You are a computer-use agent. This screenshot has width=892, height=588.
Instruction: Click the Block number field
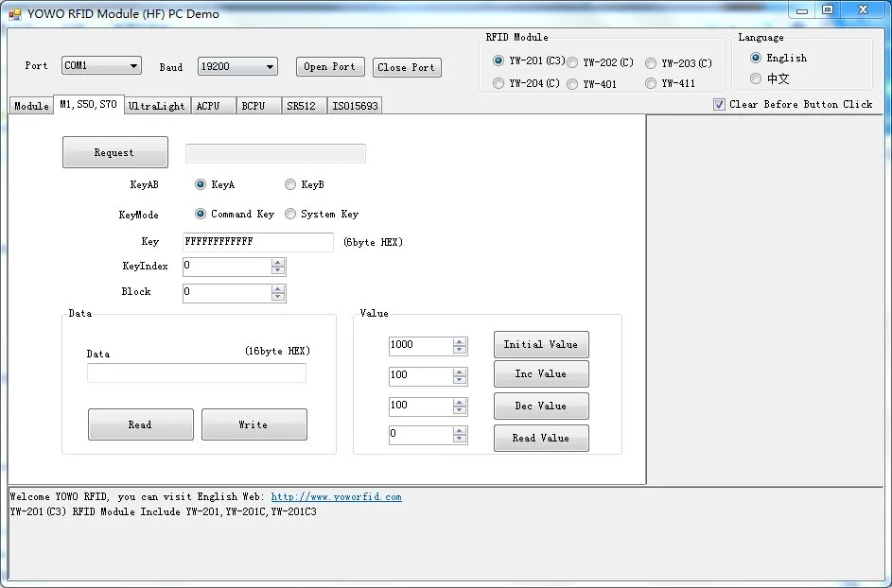coord(227,292)
